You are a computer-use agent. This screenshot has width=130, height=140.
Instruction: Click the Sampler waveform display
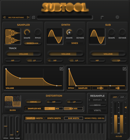[13, 36]
